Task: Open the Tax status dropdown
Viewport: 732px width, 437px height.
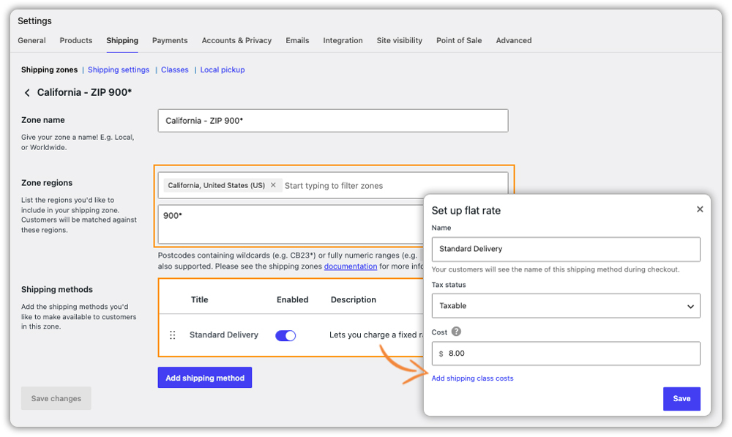Action: pyautogui.click(x=566, y=306)
